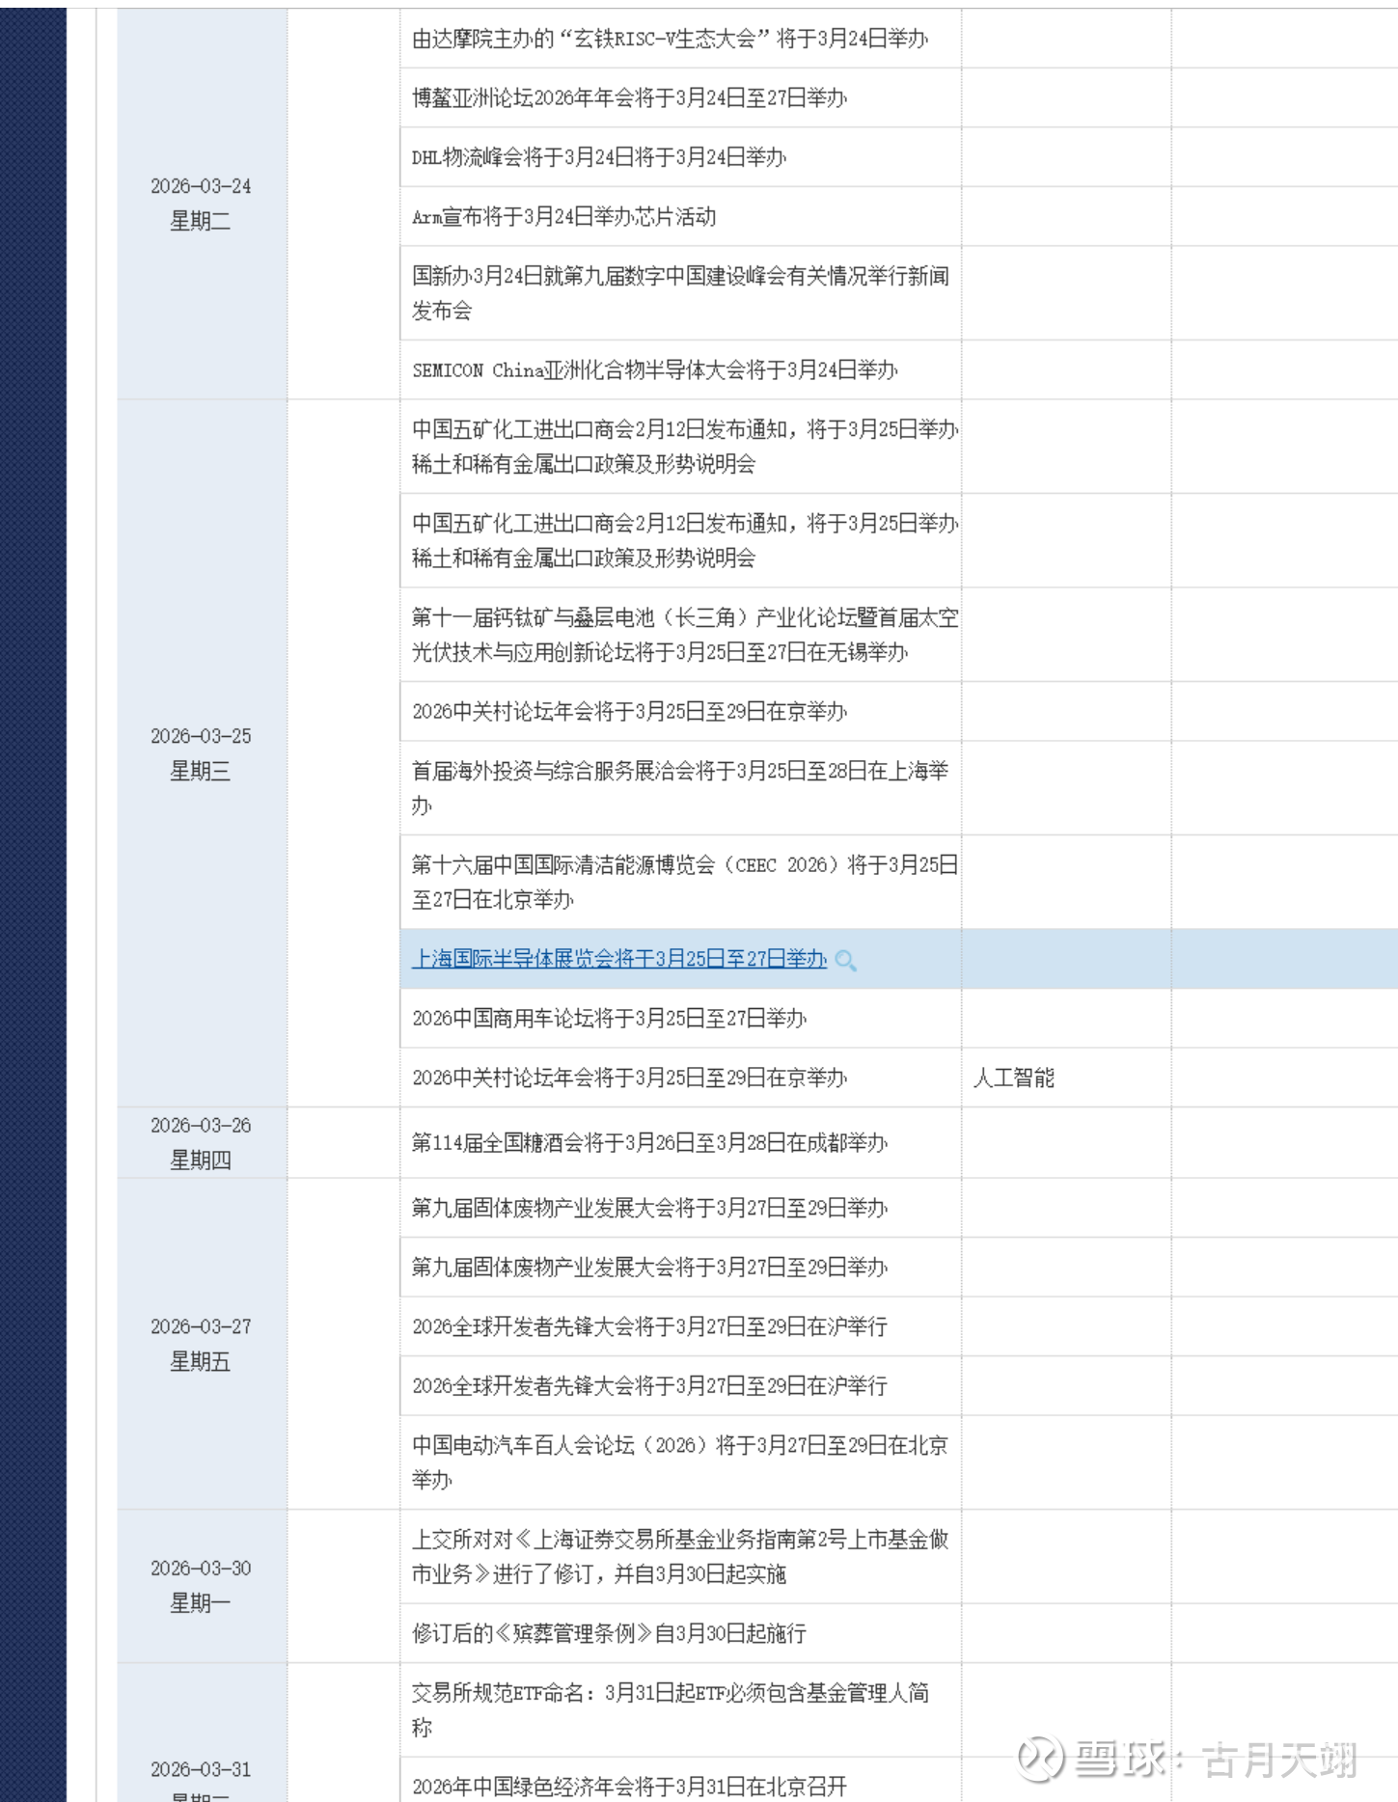
Task: Click the 第十一届钙钛矿与叠层电池 forum entry
Action: [x=685, y=635]
